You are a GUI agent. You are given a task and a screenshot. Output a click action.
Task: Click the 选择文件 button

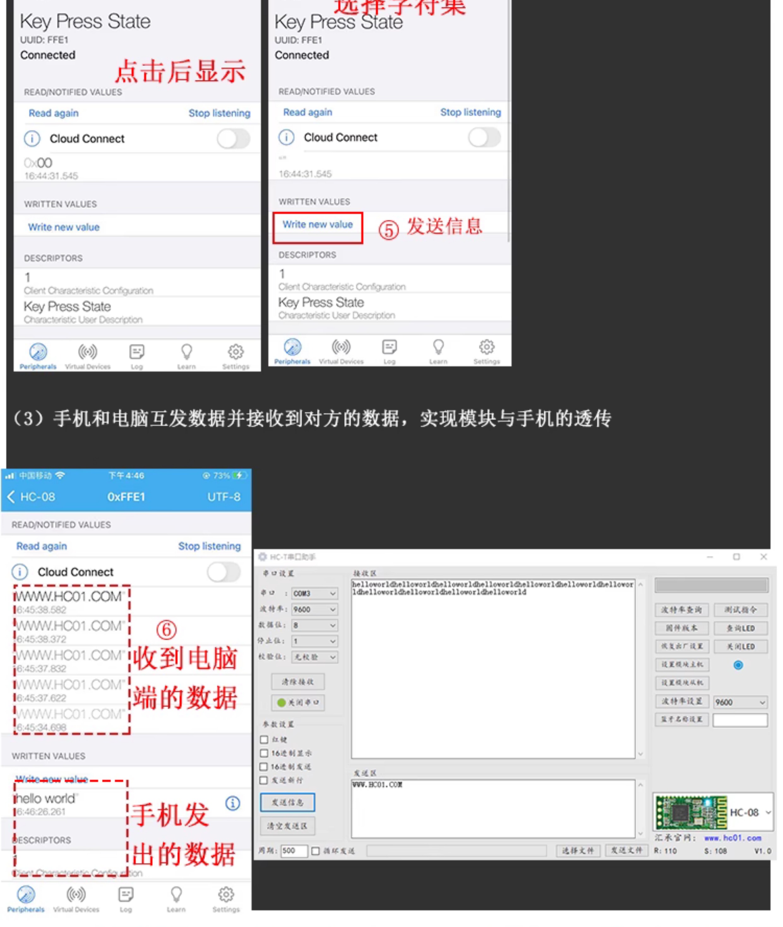(x=578, y=851)
